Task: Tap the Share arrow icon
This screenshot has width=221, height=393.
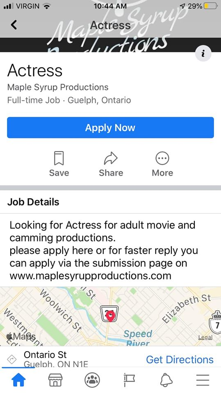Action: (x=111, y=158)
